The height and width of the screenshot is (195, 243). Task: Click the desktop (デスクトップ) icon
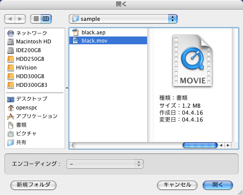11,99
